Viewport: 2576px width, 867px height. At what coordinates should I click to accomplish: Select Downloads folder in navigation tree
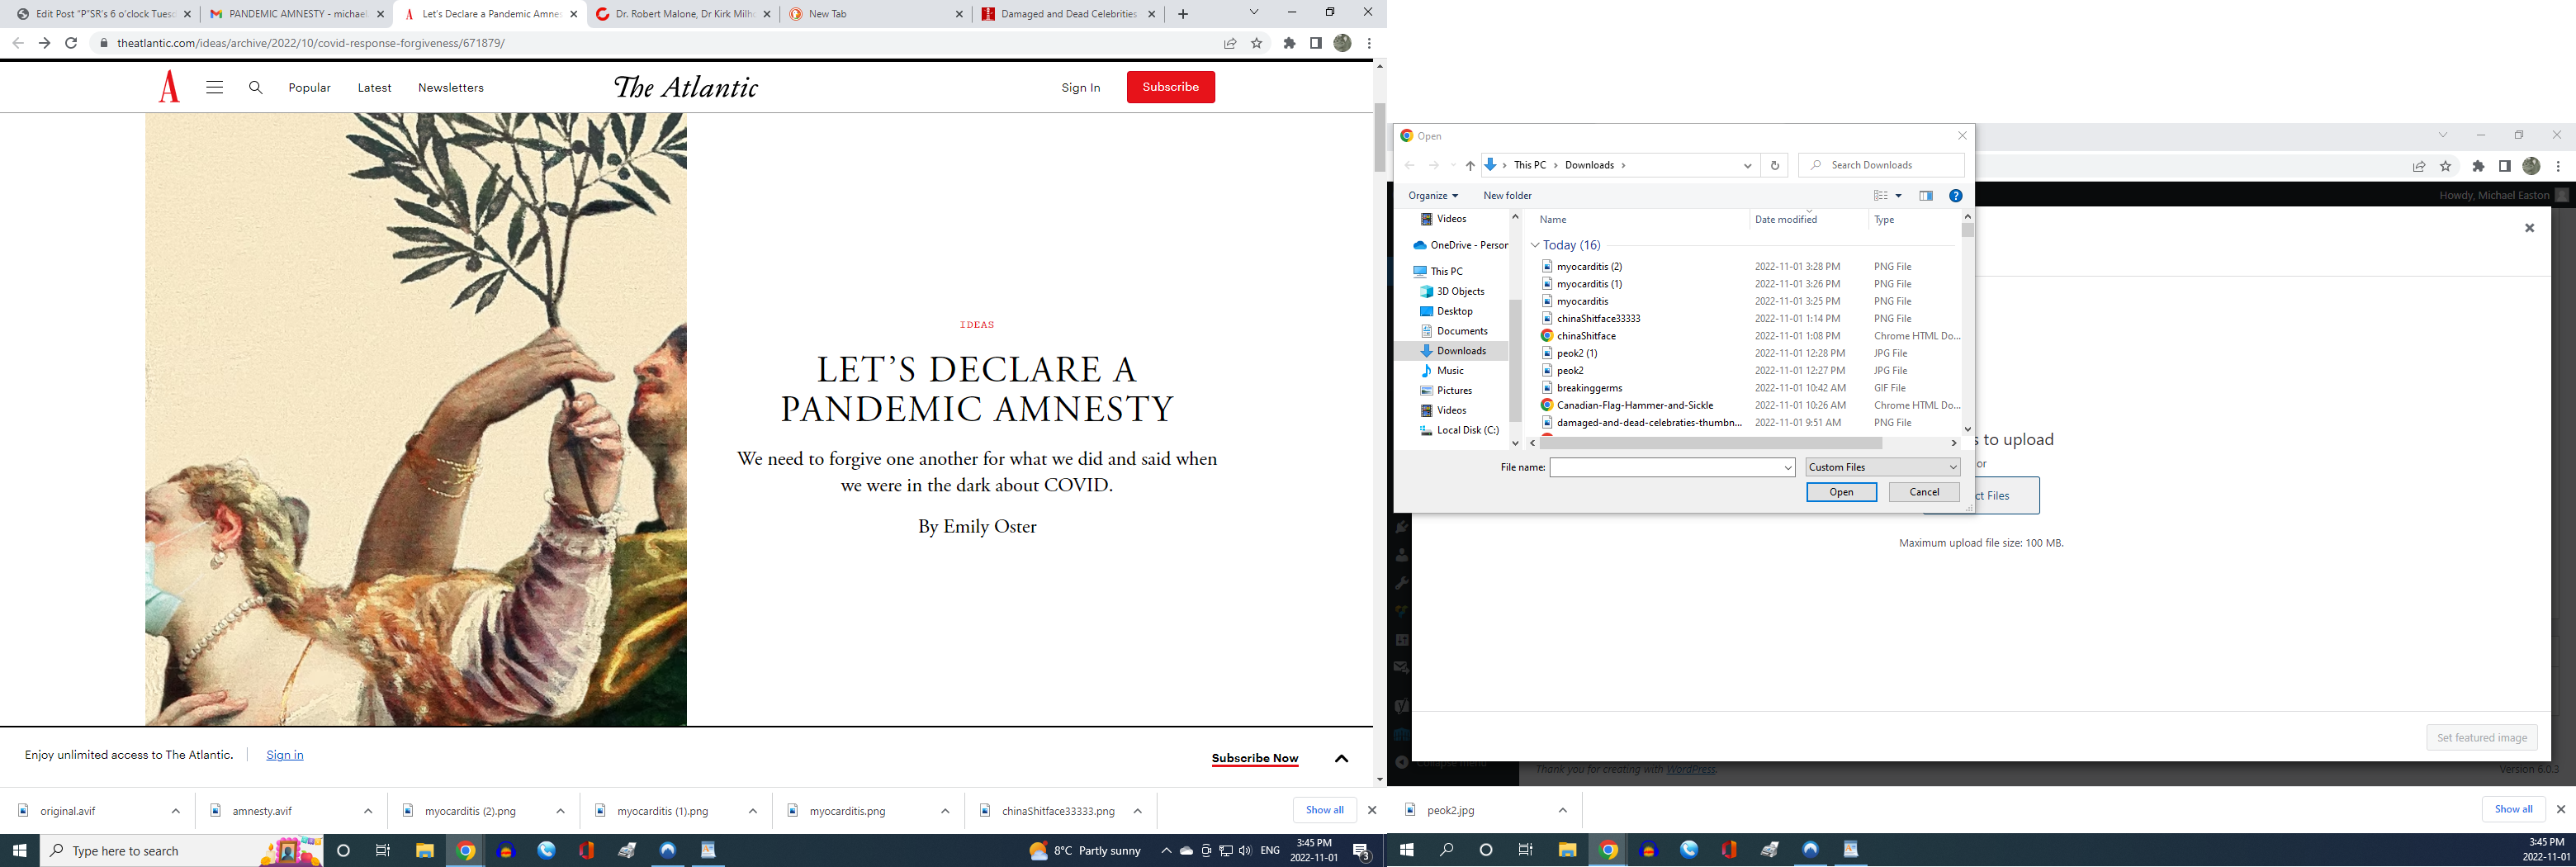point(1461,351)
